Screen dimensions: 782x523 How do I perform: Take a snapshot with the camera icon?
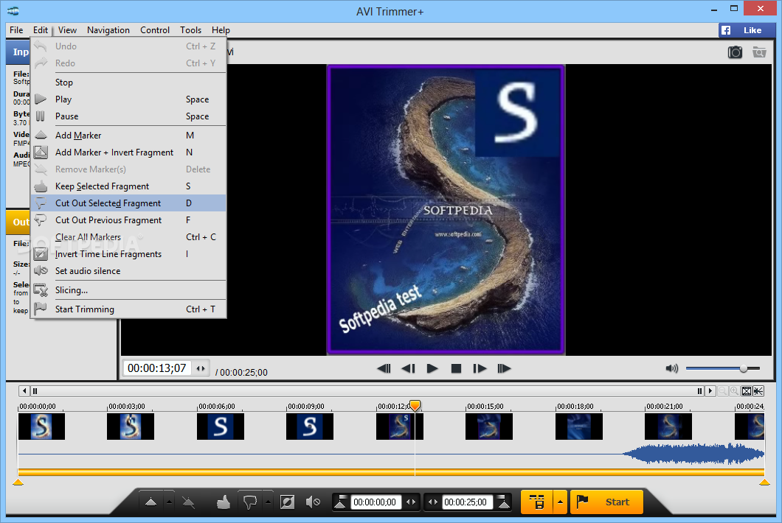click(x=735, y=52)
